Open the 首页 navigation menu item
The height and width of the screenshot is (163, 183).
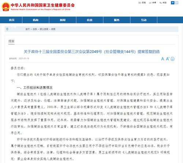[12, 20]
